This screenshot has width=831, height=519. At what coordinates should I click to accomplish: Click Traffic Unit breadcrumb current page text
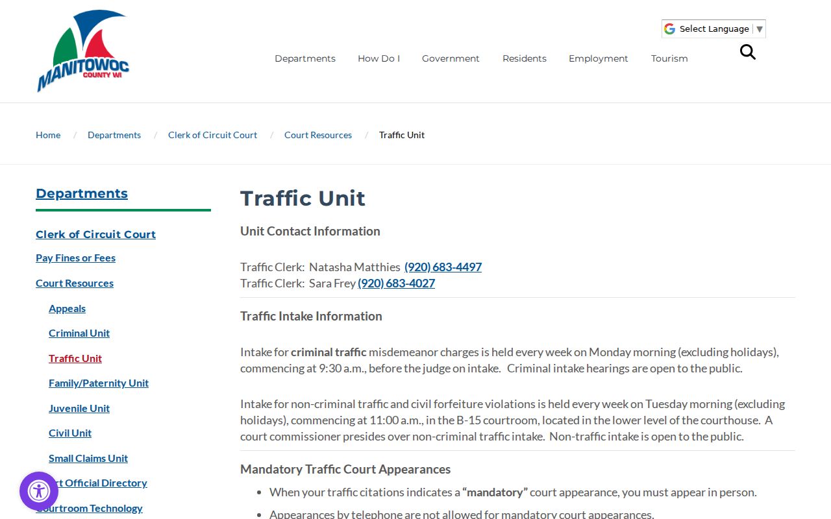[x=402, y=135]
